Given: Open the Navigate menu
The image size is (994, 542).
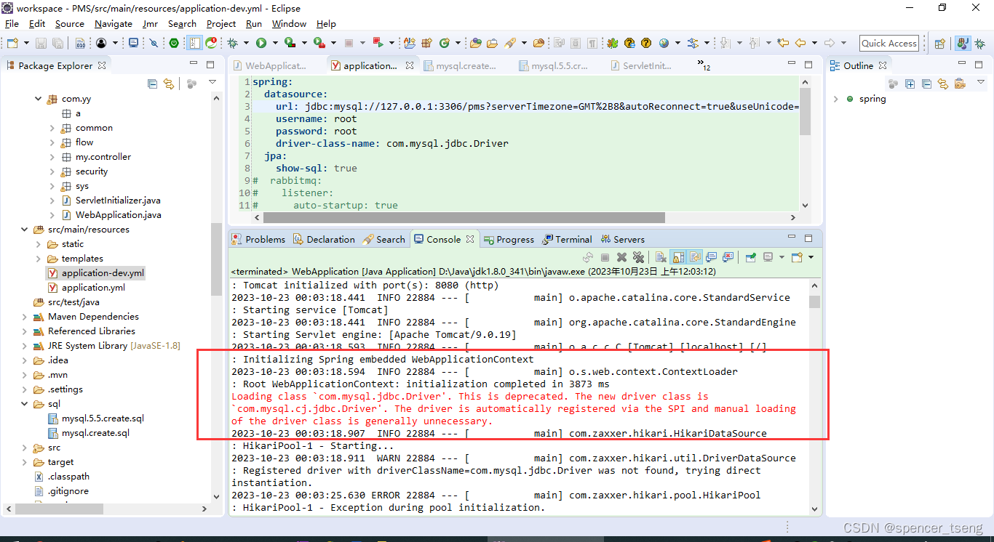Looking at the screenshot, I should point(114,23).
